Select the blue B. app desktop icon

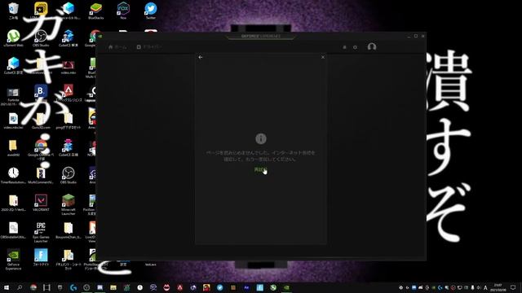[41, 93]
